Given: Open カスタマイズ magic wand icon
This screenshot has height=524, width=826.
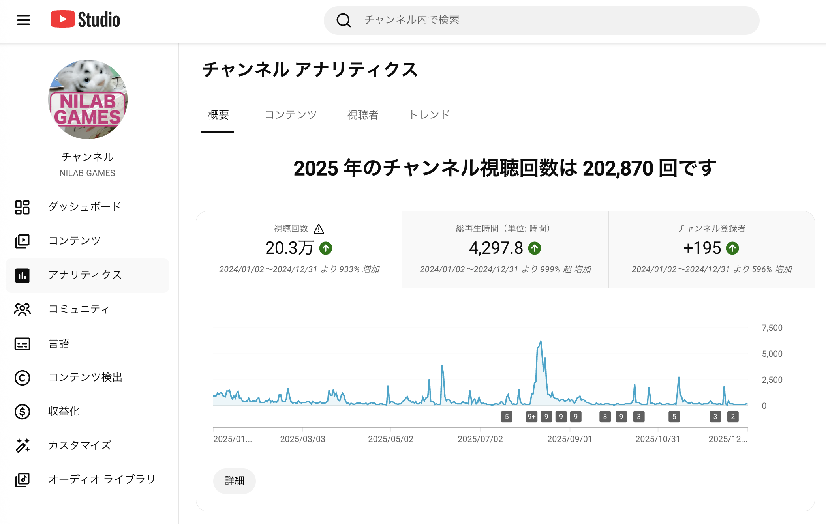Looking at the screenshot, I should point(22,445).
